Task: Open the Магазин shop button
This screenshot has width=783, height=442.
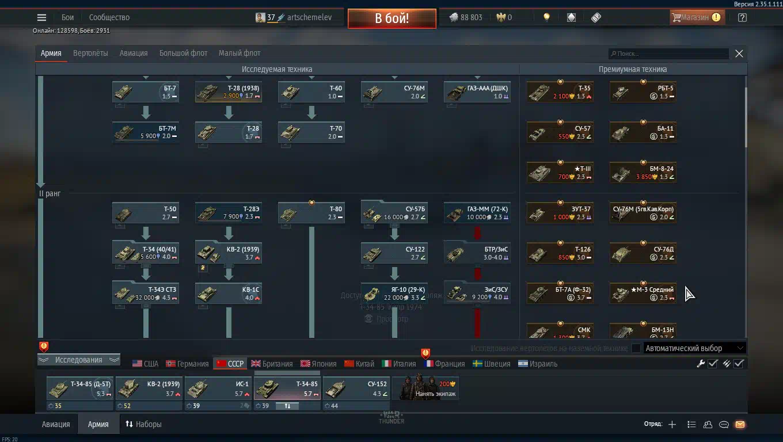Action: click(697, 17)
